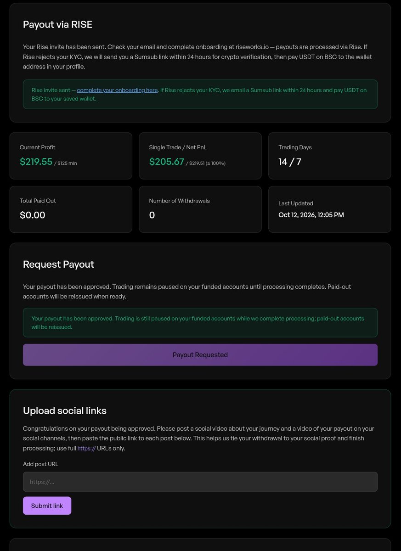
Task: Click the Payout Requested button
Action: coord(200,355)
